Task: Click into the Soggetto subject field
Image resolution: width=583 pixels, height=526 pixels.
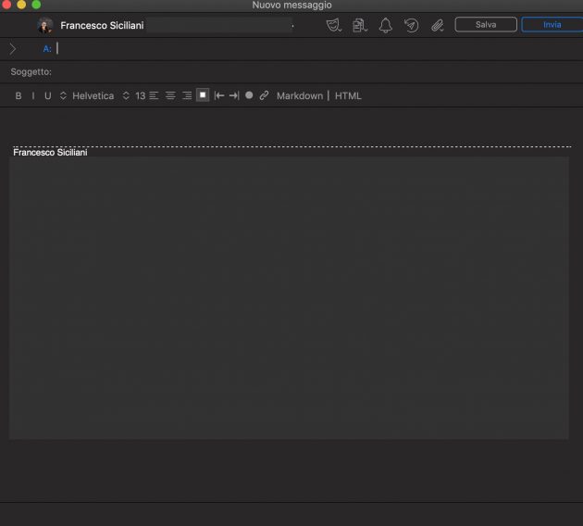Action: click(x=316, y=72)
